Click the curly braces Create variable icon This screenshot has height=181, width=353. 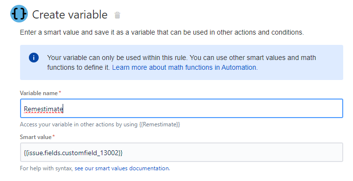click(19, 14)
